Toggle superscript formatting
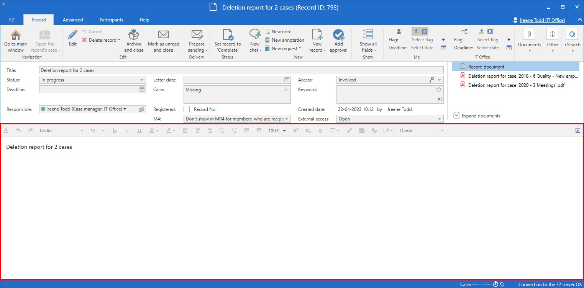 [296, 130]
